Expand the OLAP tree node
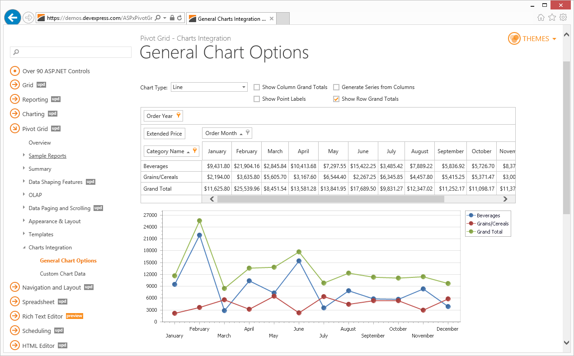This screenshot has height=356, width=574. (x=24, y=195)
